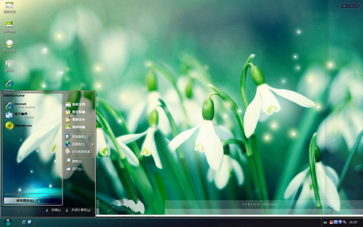Launch Outlook Express e-mail (电子邮件) in Start menu
363x227 pixels.
click(21, 115)
